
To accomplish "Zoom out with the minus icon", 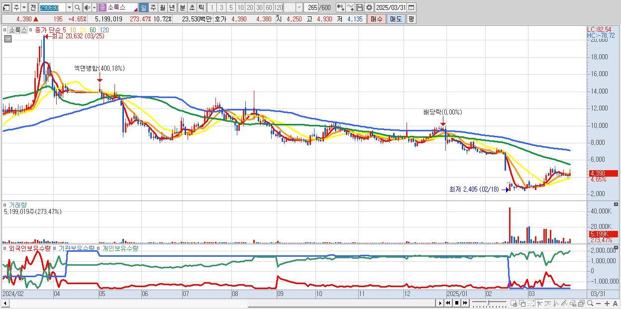I will (599, 304).
